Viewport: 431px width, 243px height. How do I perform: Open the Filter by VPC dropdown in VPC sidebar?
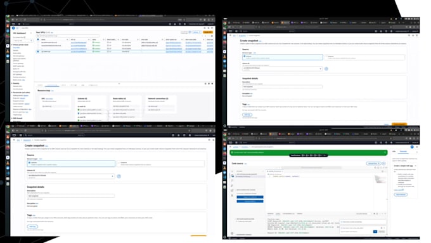tap(23, 41)
